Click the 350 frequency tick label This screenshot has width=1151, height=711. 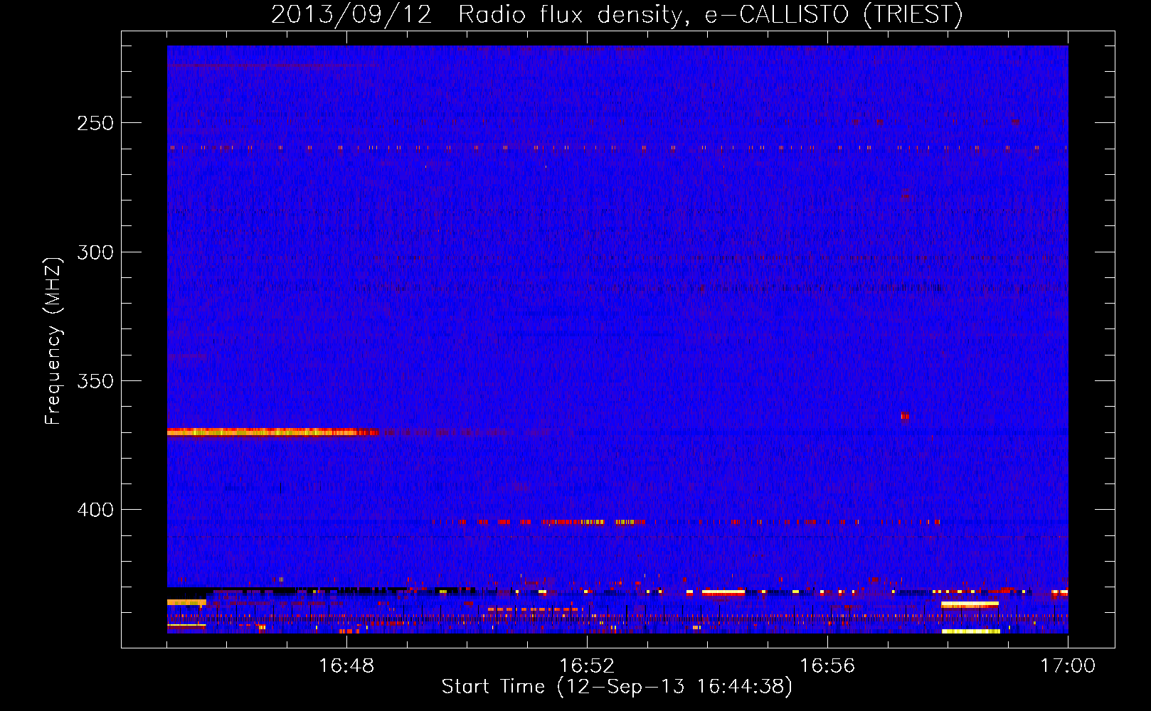pos(95,381)
